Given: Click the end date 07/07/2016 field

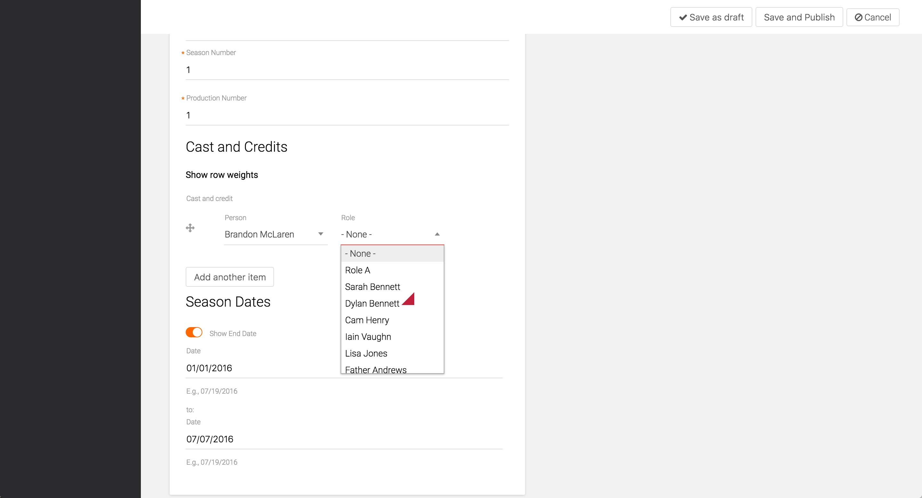Looking at the screenshot, I should tap(344, 439).
